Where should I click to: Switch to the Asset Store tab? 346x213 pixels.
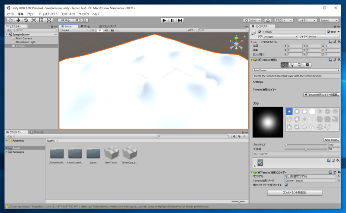pos(107,26)
